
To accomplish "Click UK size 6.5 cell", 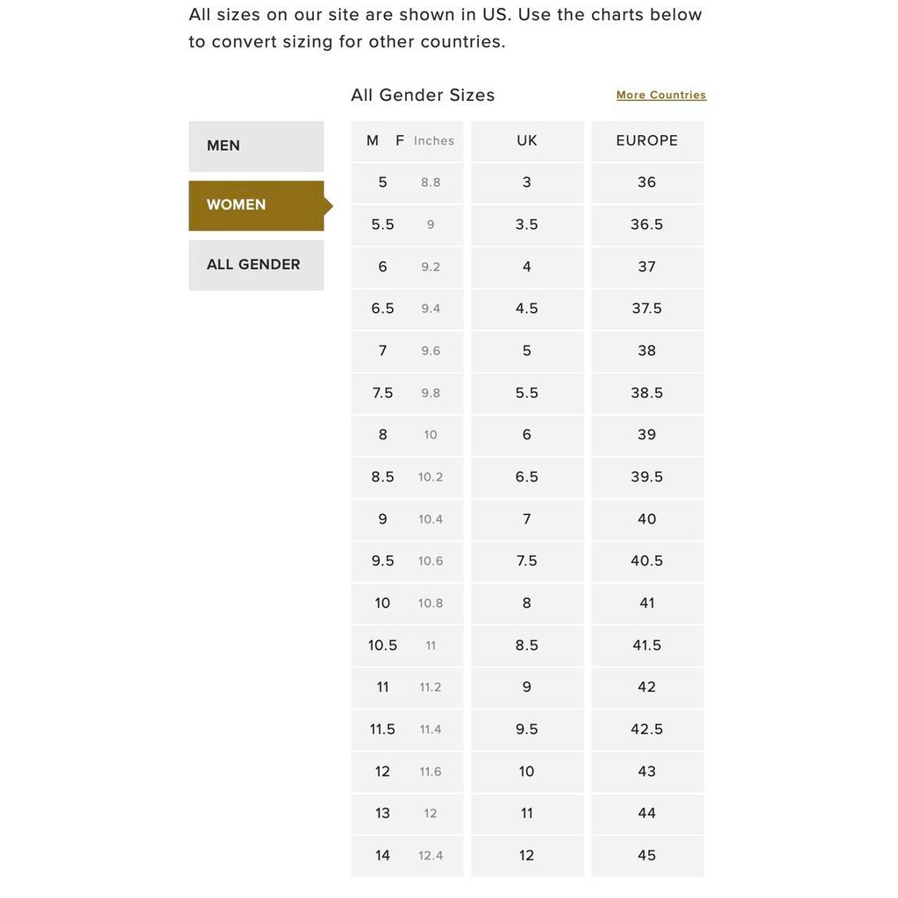I will (527, 477).
